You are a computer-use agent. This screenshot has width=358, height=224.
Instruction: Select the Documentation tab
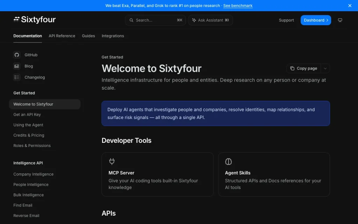coord(28,36)
